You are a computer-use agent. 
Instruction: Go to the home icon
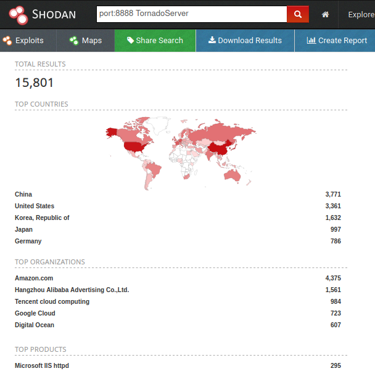pos(325,15)
